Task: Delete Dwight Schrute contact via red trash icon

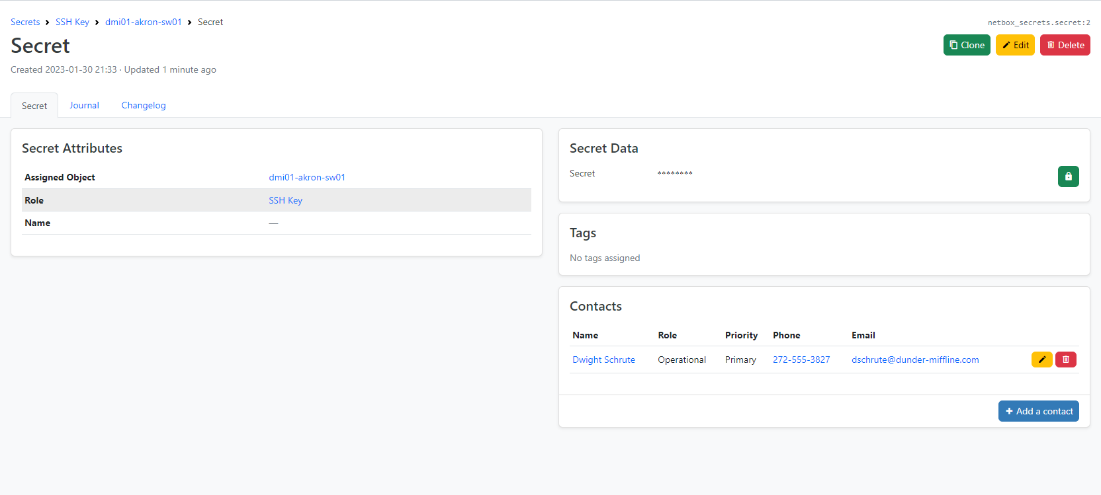Action: (1065, 360)
